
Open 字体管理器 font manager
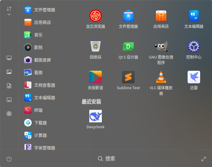click(40, 147)
